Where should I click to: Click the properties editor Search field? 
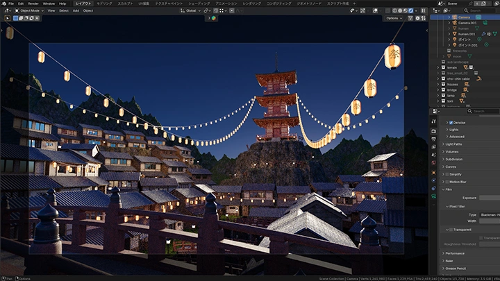(483, 111)
